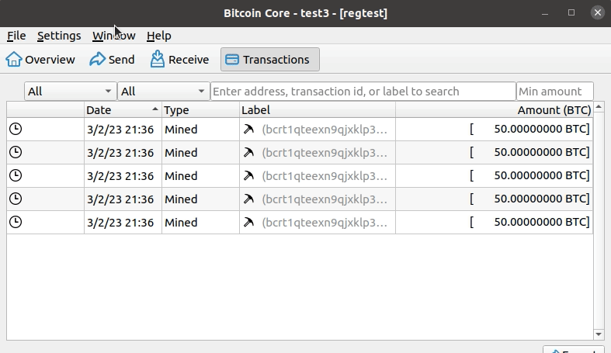Click the first row's clock status icon
This screenshot has height=353, width=611.
(x=16, y=129)
